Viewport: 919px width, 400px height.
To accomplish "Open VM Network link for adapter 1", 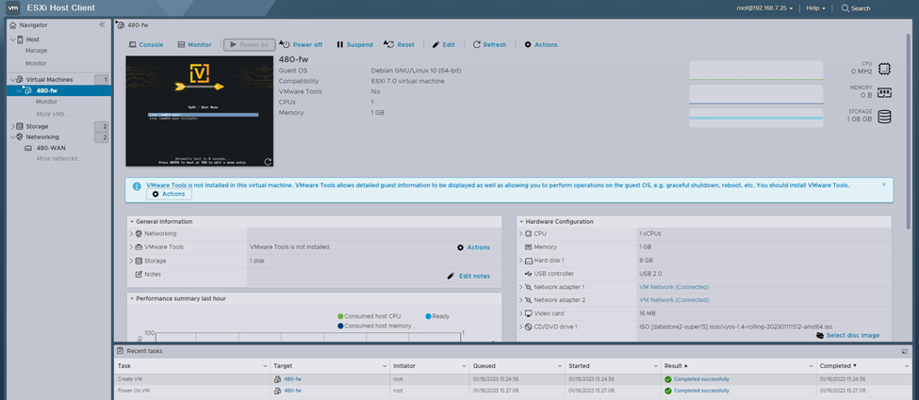I will [674, 287].
